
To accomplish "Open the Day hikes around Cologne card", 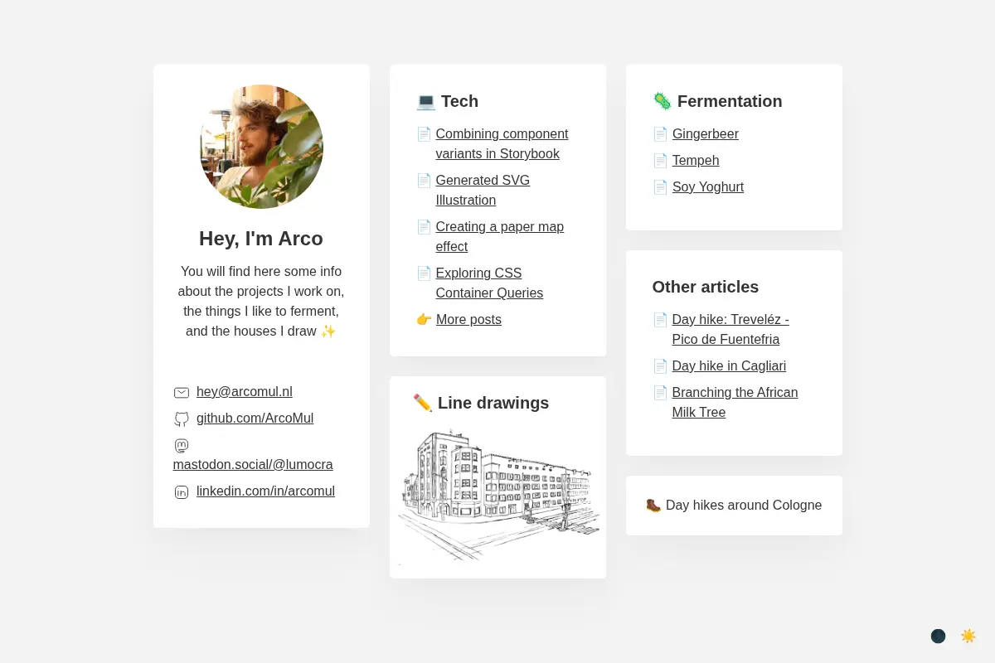I will coord(734,506).
